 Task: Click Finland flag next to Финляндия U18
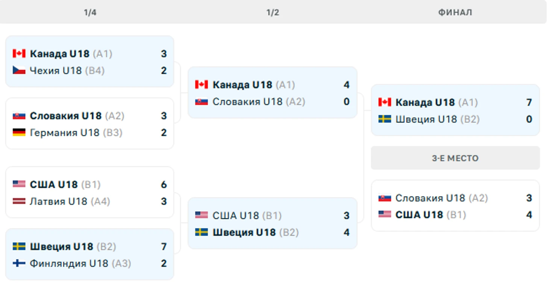19,263
